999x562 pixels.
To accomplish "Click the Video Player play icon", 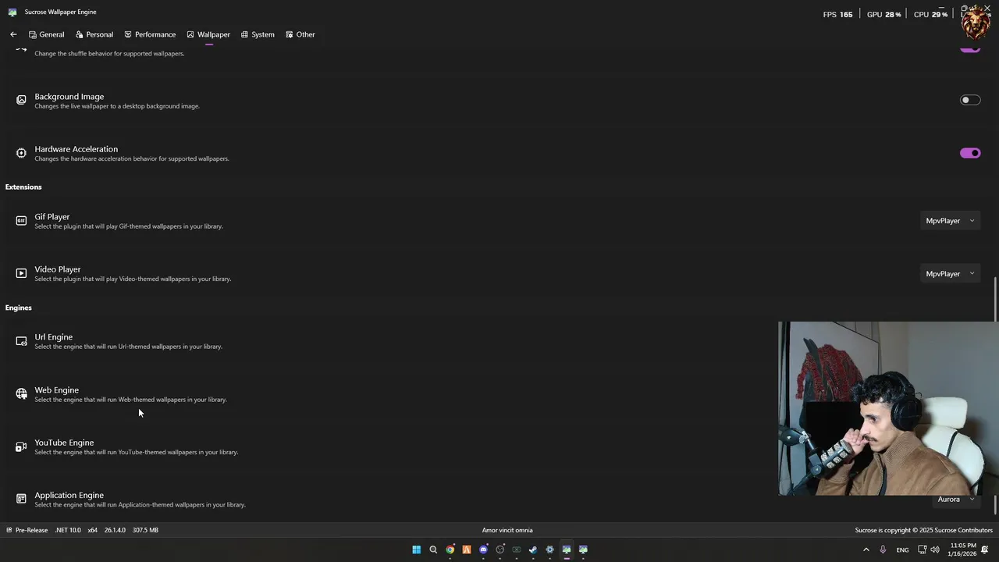I will (x=21, y=273).
